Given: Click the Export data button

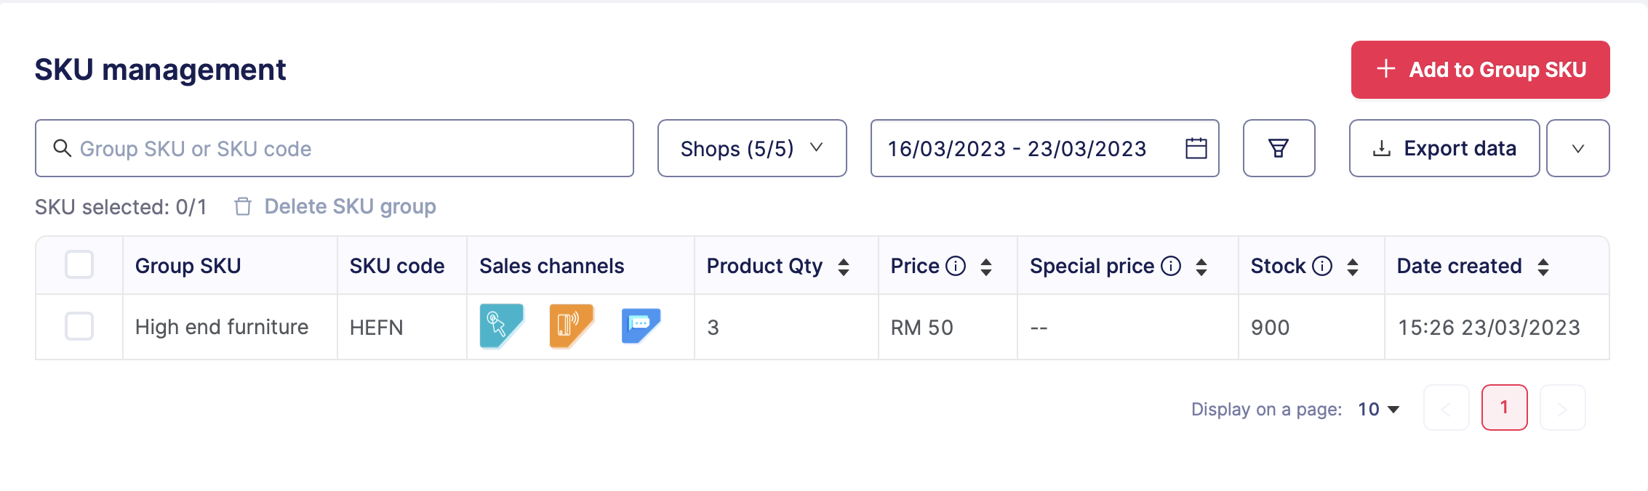Looking at the screenshot, I should [x=1444, y=148].
